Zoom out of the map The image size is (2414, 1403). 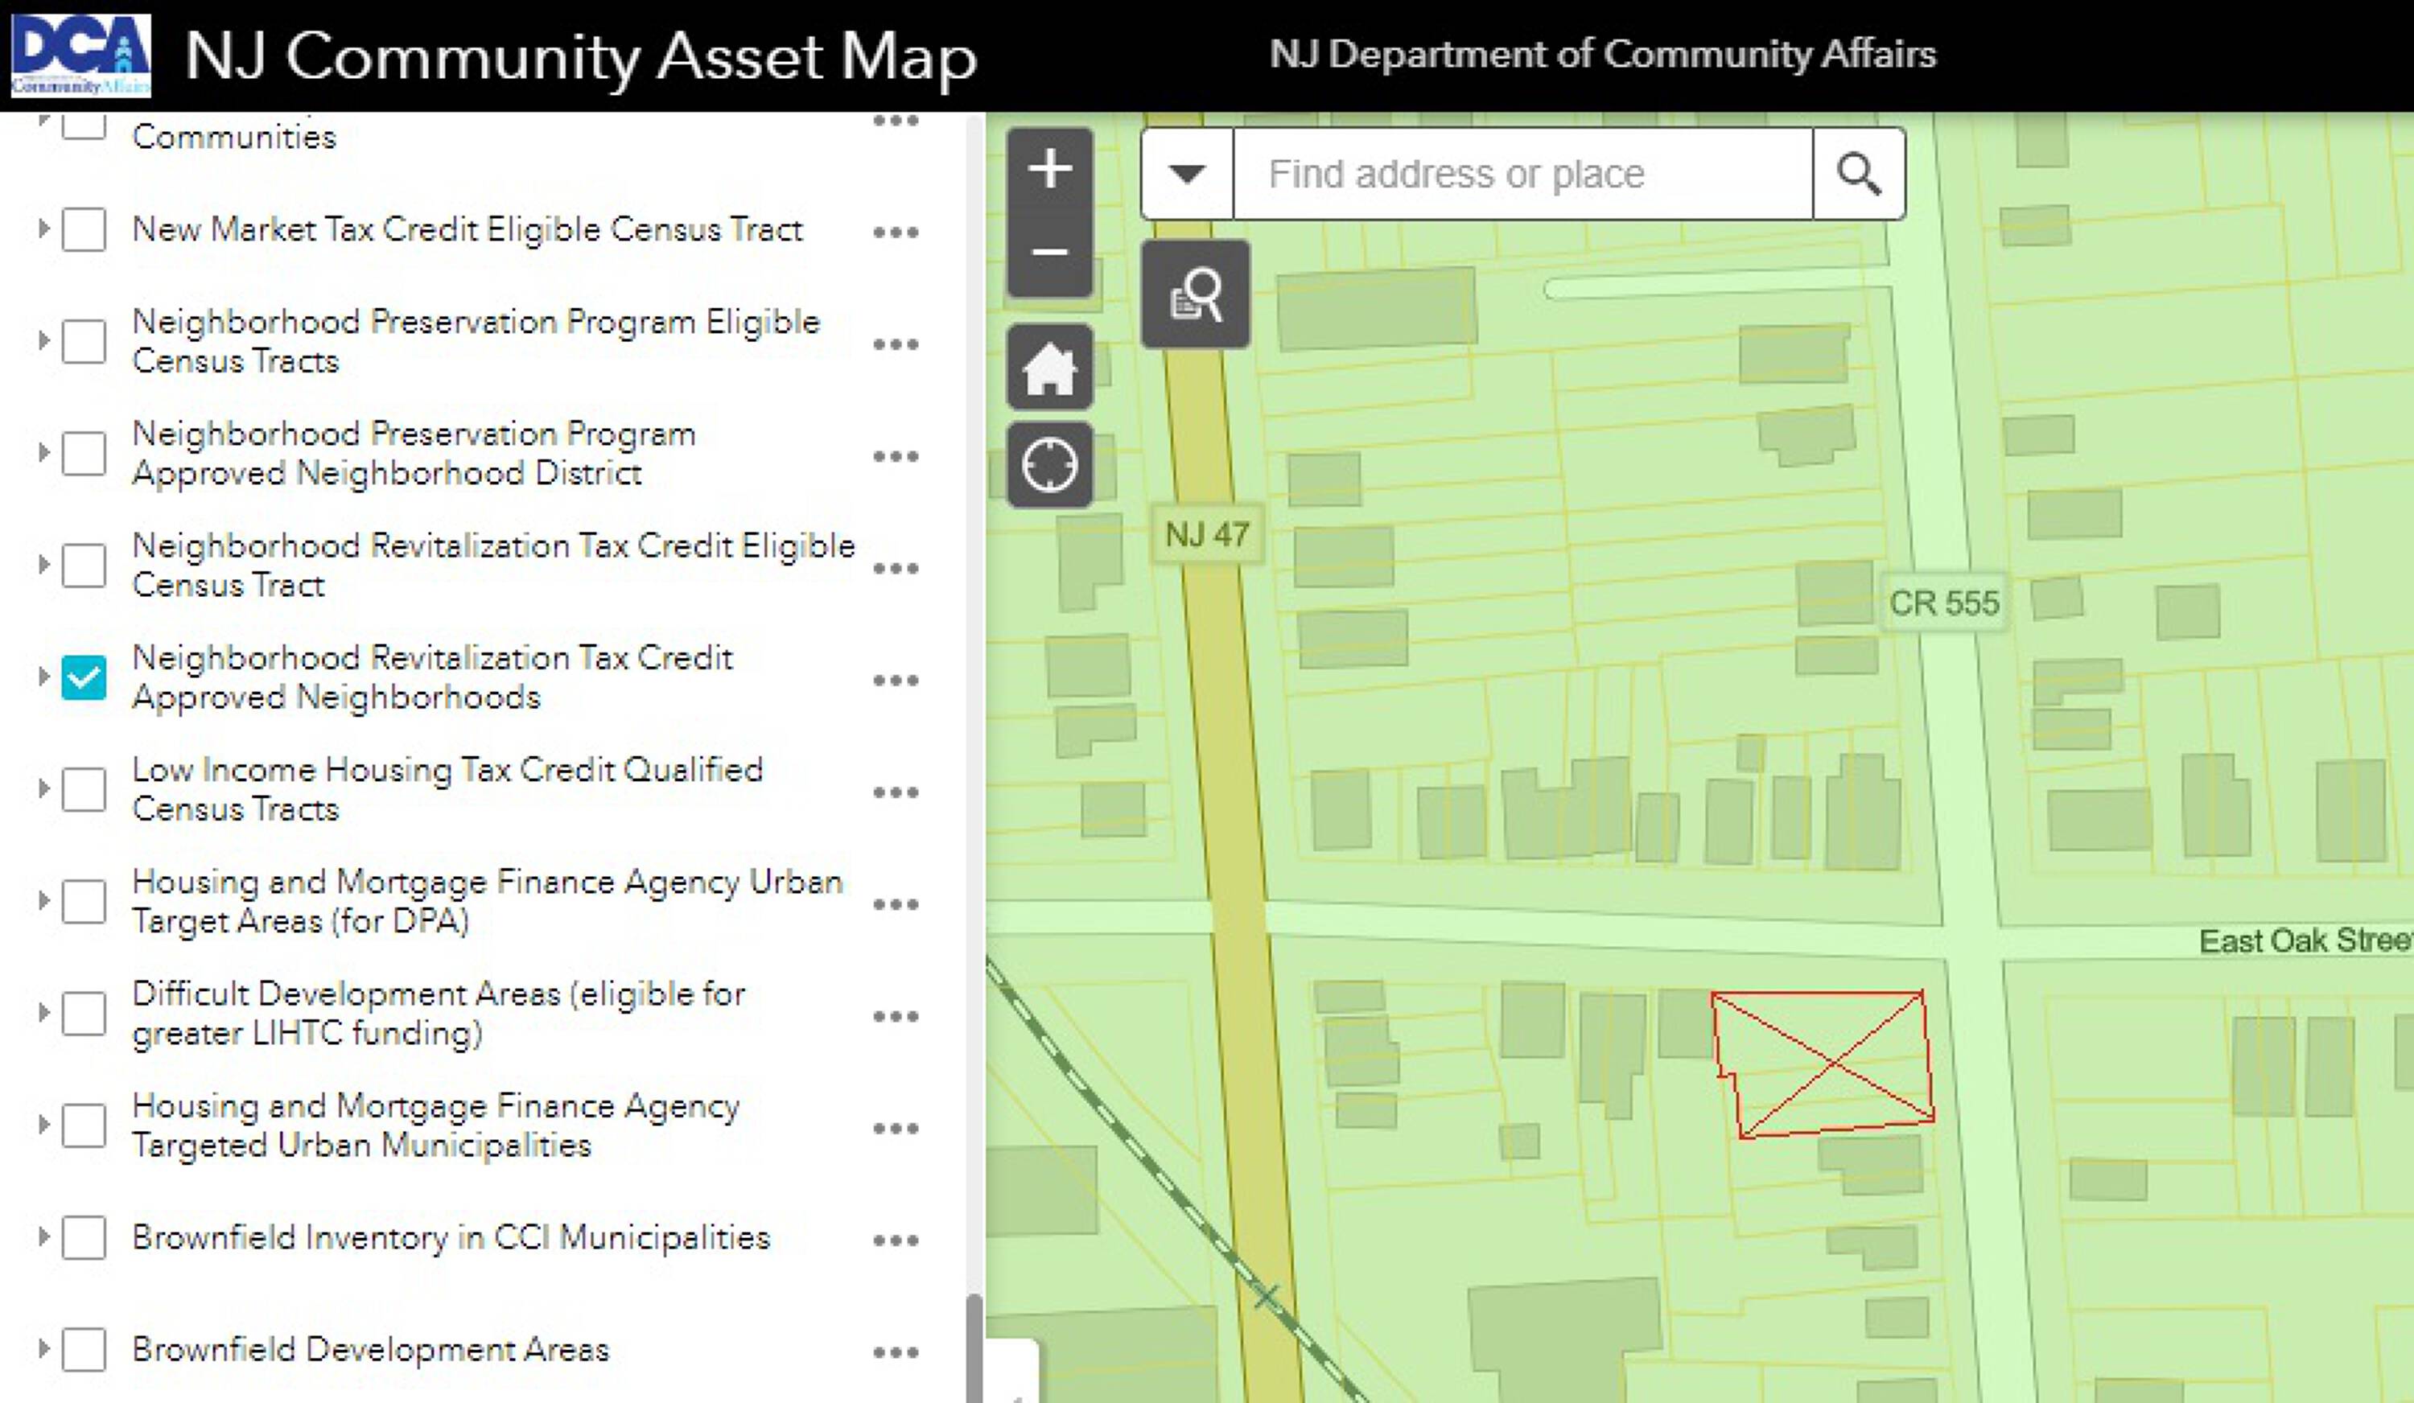[1050, 253]
